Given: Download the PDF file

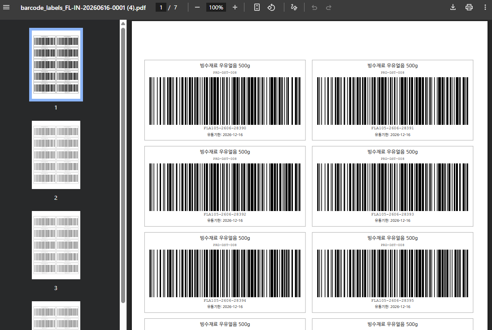Looking at the screenshot, I should pyautogui.click(x=453, y=7).
